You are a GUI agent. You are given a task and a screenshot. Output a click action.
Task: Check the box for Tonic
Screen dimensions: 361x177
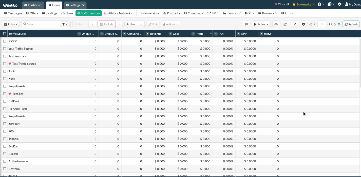[5, 71]
